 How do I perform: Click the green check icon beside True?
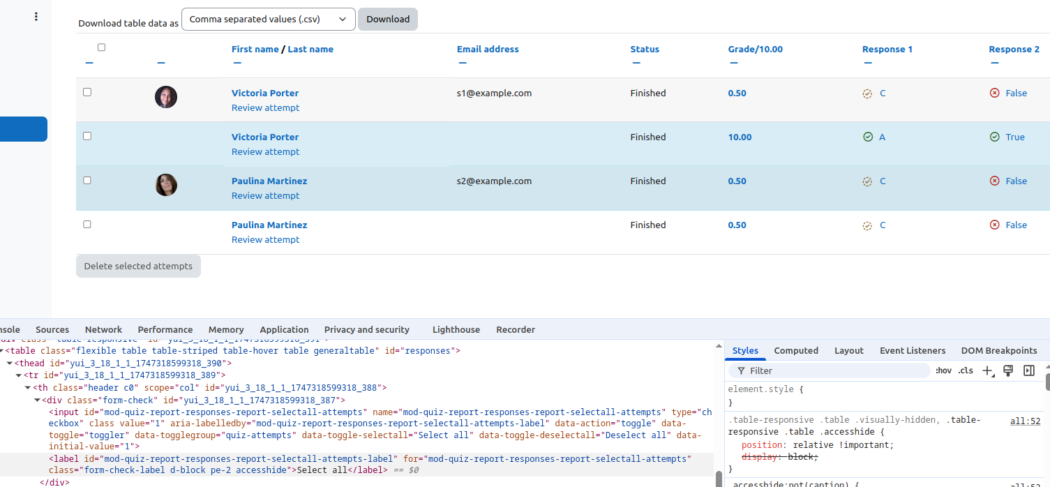point(995,137)
